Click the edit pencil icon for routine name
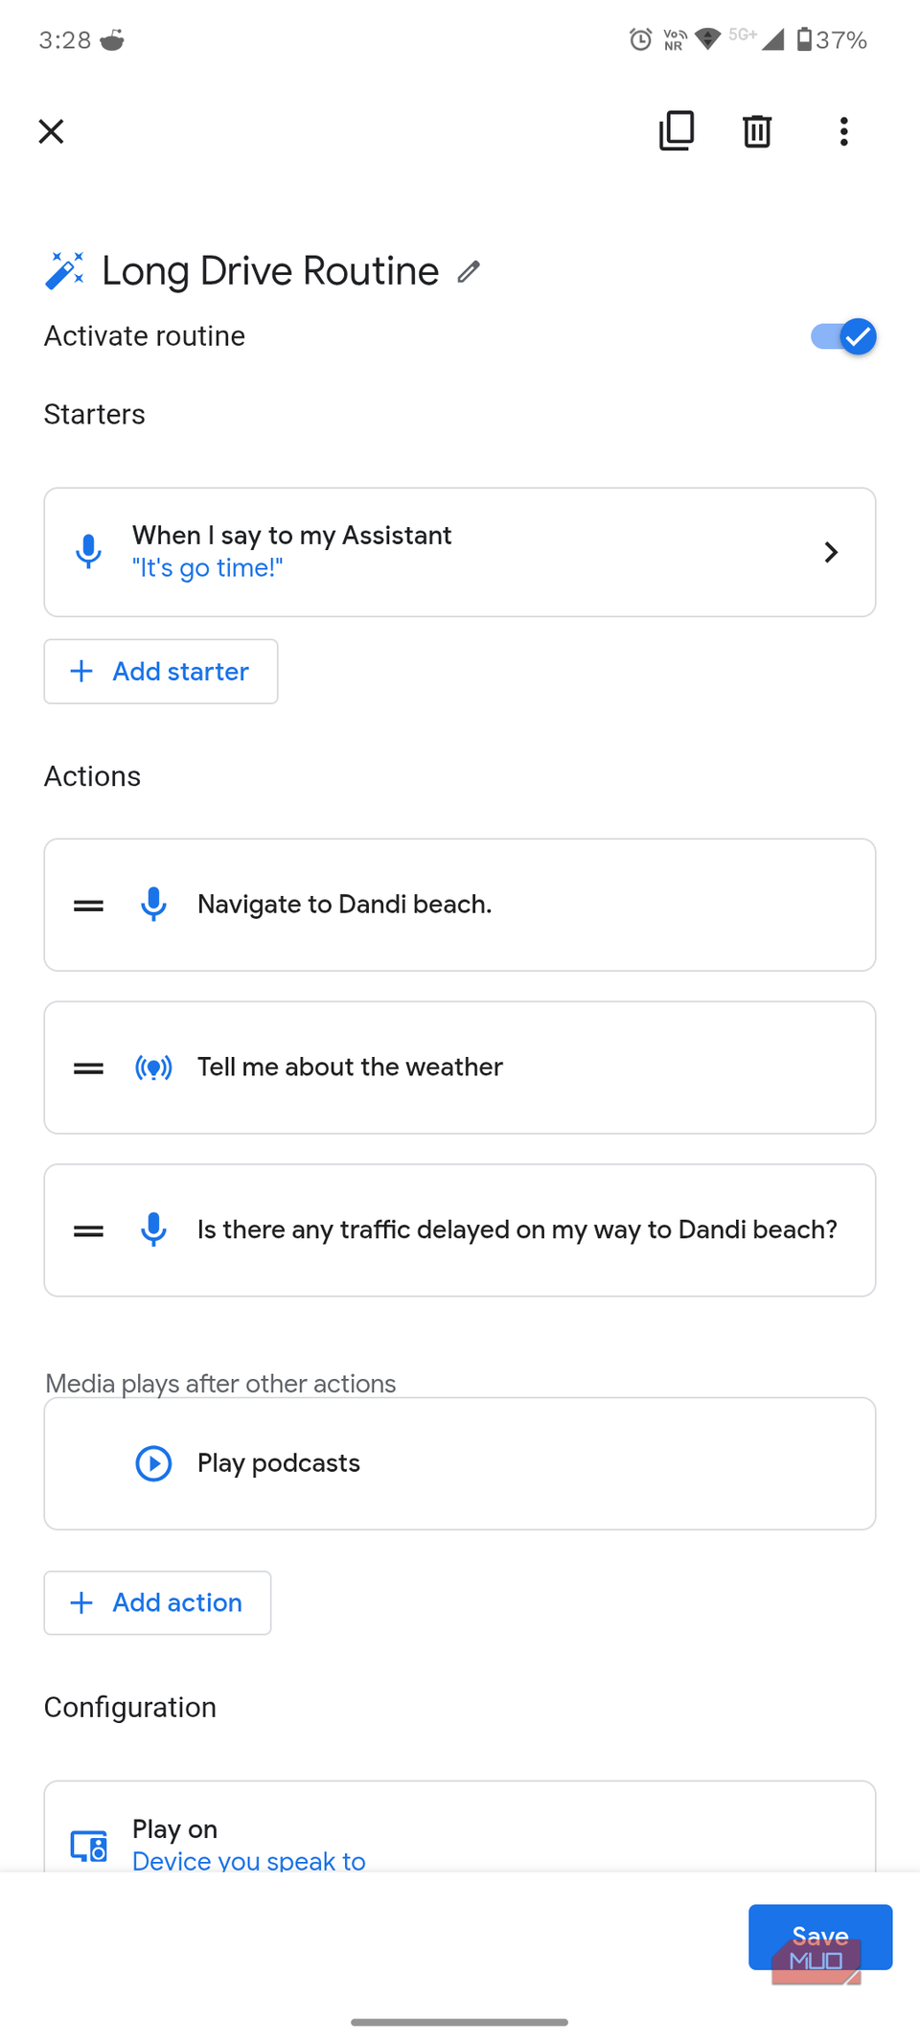This screenshot has height=2044, width=920. click(x=469, y=271)
